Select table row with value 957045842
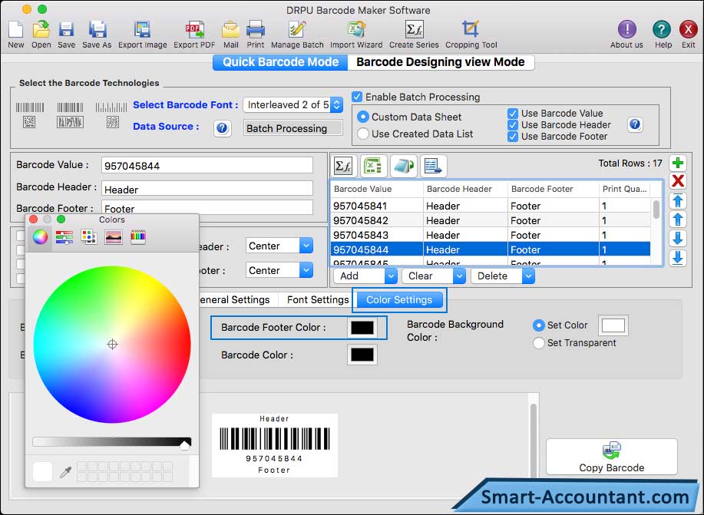704x515 pixels. (x=491, y=220)
